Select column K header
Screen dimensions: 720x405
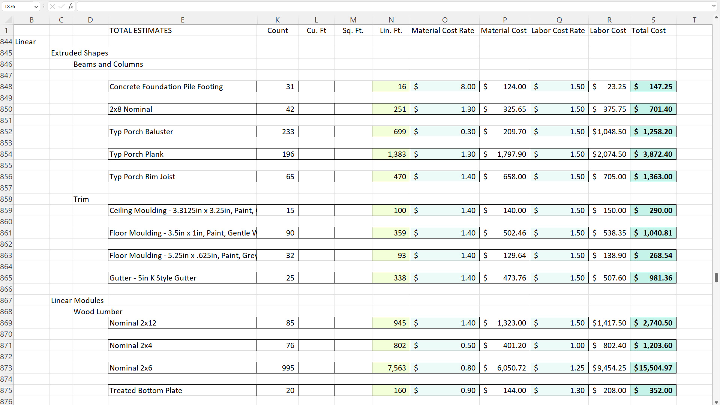pyautogui.click(x=277, y=20)
